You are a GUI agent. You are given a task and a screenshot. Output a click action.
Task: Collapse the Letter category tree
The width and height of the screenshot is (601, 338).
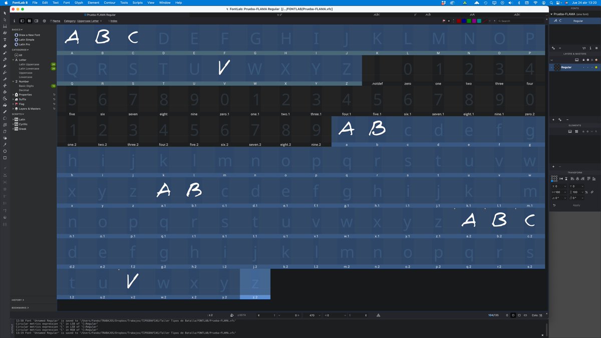tap(13, 60)
